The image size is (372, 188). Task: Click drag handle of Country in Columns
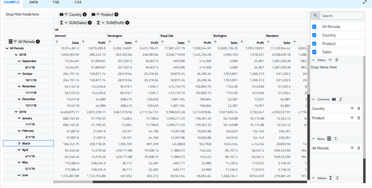point(359,109)
